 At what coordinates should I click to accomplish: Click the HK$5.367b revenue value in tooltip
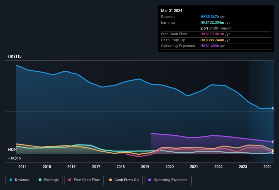(x=210, y=17)
